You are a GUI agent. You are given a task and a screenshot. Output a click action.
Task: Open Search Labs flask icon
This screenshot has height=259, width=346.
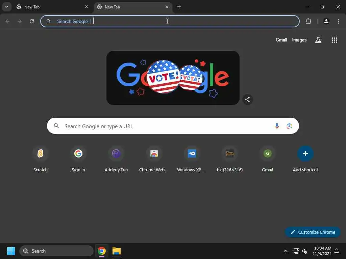click(318, 40)
